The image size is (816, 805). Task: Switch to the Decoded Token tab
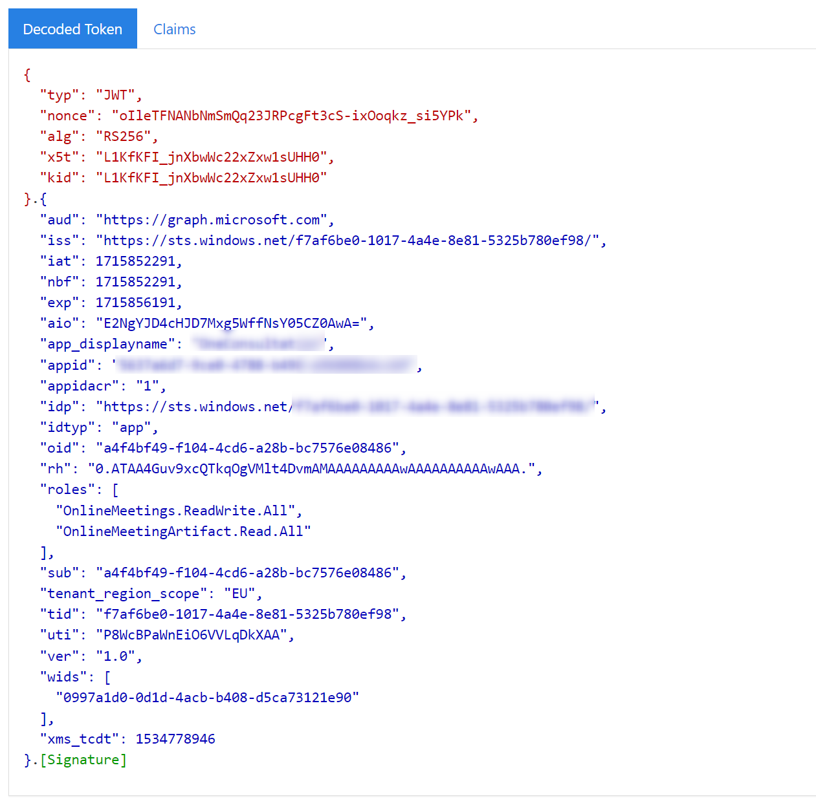(x=72, y=29)
